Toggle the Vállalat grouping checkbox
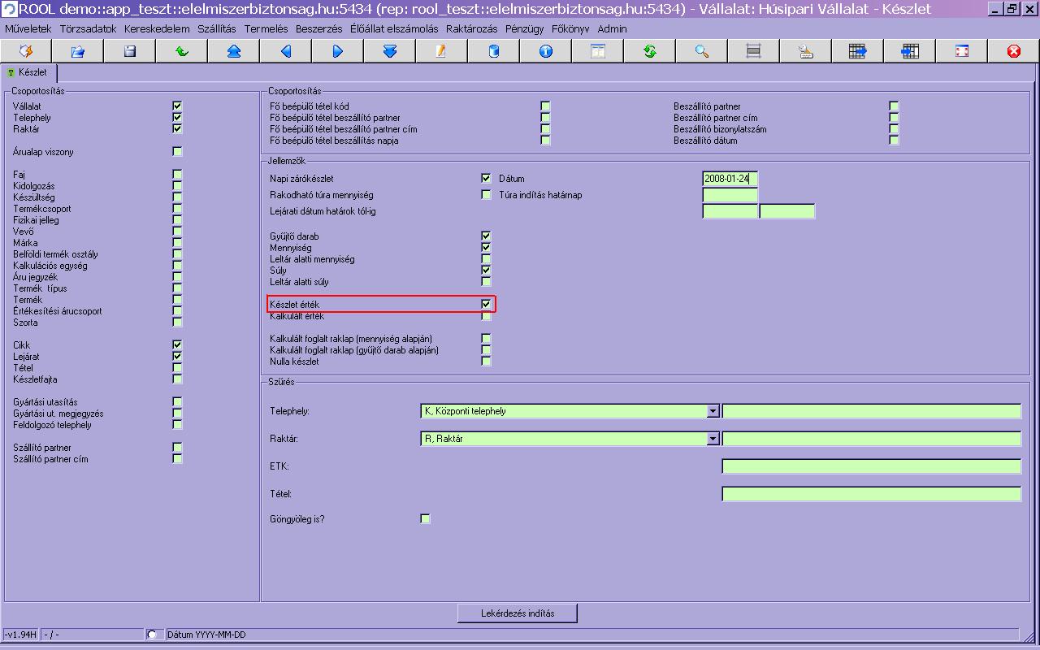 177,106
